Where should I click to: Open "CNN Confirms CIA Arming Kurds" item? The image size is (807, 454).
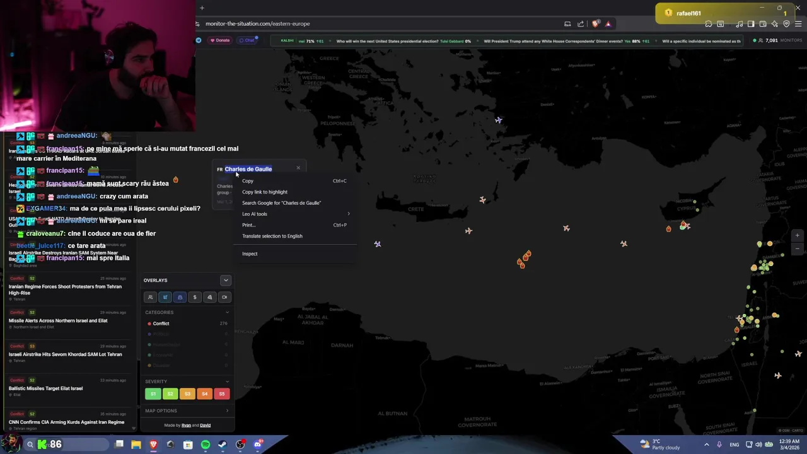coord(68,421)
